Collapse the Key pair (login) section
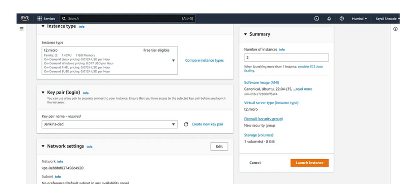The width and height of the screenshot is (405, 184). 43,93
